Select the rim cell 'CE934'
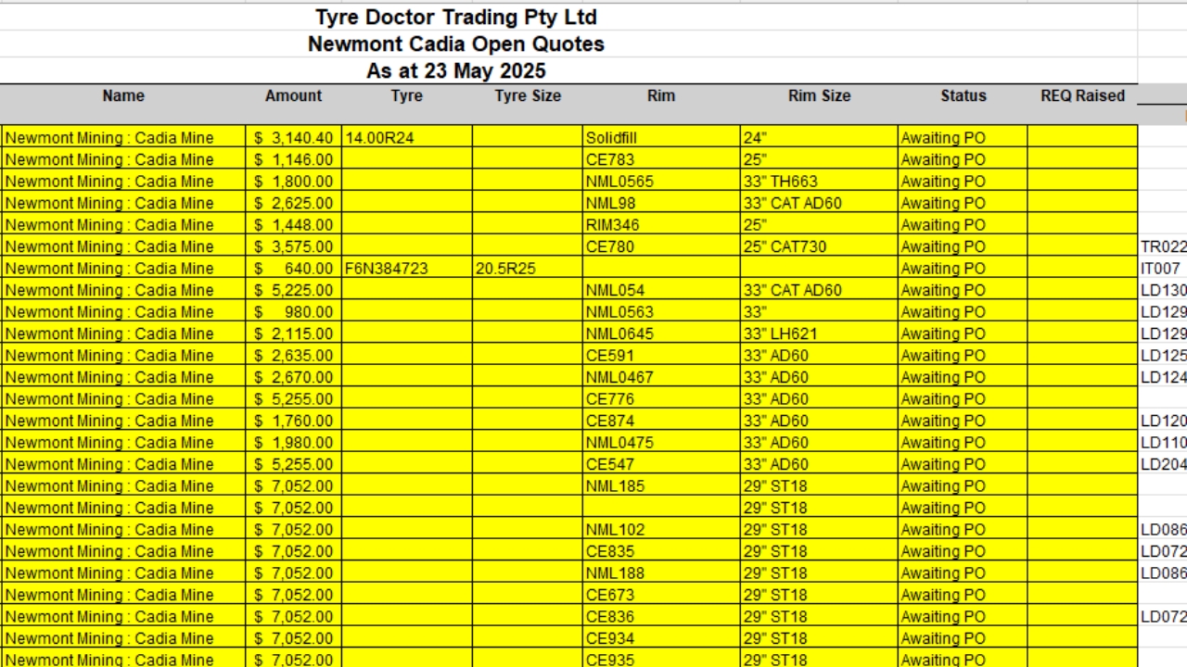Viewport: 1187px width, 667px height. (x=661, y=638)
